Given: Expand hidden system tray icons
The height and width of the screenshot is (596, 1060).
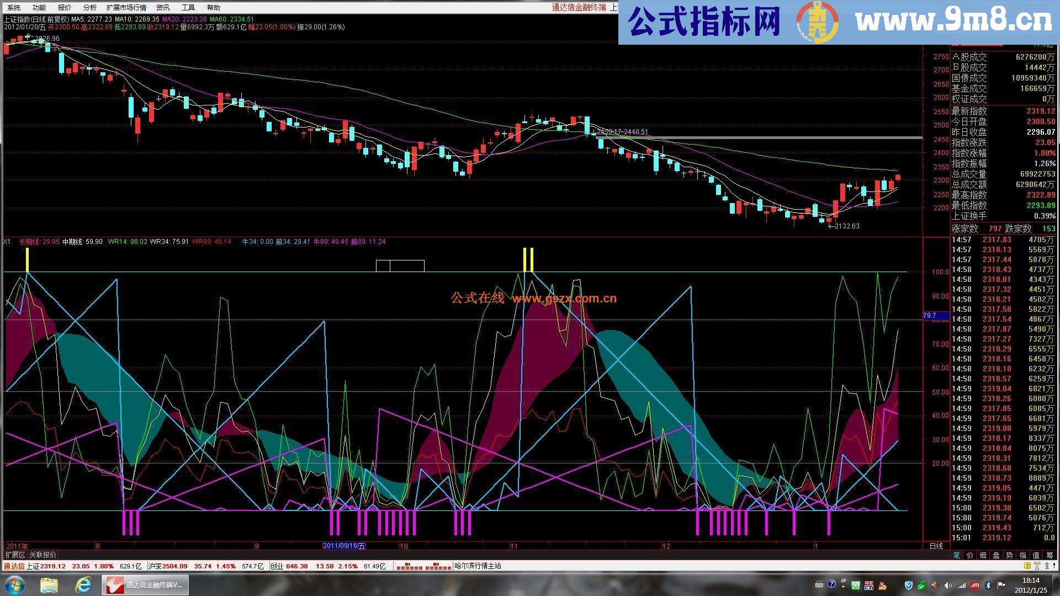Looking at the screenshot, I should [844, 586].
